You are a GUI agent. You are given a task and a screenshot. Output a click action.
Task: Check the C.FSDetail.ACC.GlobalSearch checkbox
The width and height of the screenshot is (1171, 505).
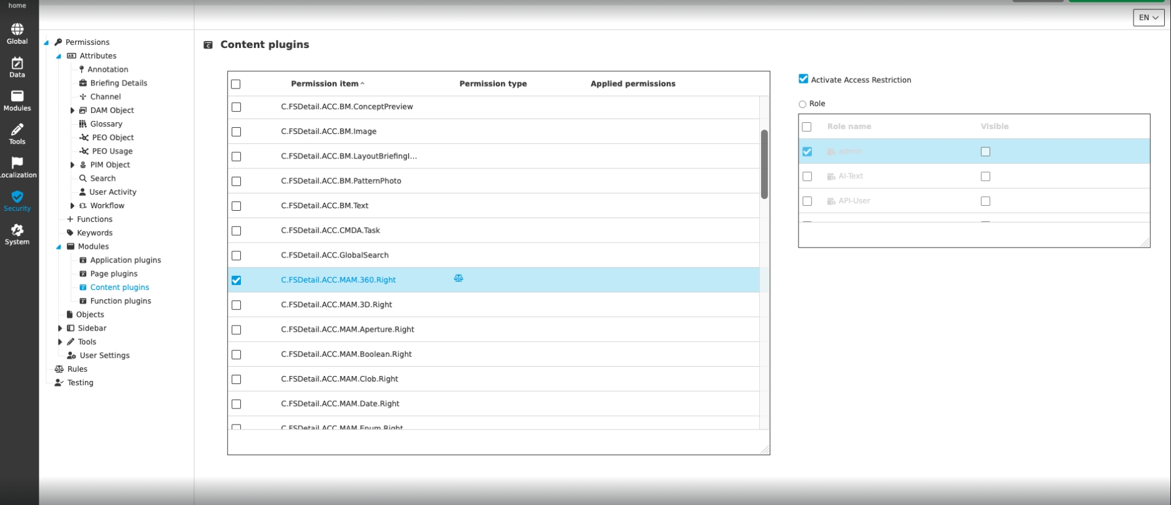click(236, 256)
